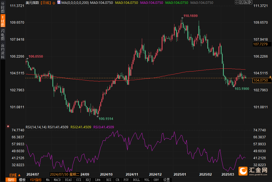Switch to 分时图 view

(x=3, y=7)
